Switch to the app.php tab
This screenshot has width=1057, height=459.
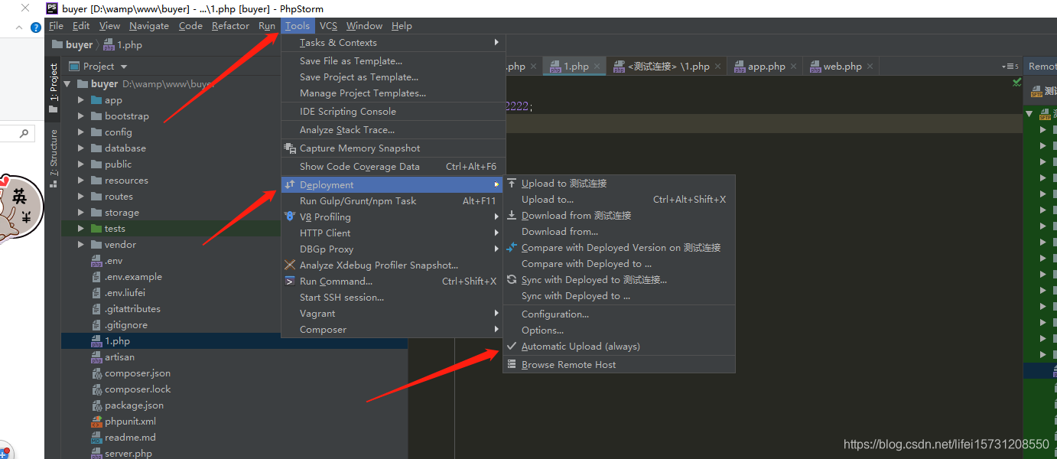click(766, 67)
